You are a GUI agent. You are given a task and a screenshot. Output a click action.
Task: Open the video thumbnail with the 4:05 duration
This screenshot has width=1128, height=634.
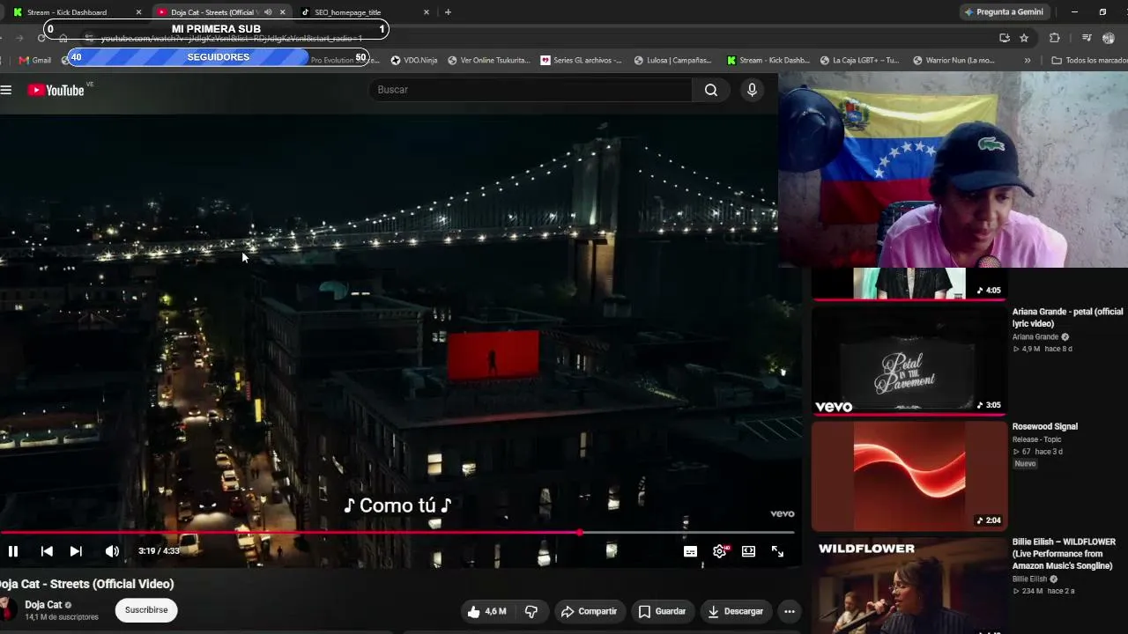coord(909,284)
